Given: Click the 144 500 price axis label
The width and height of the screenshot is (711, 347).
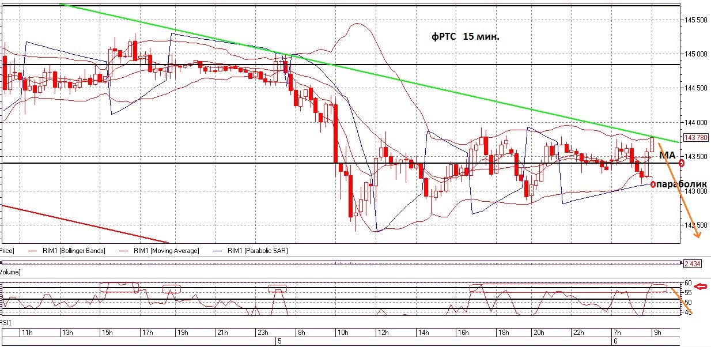Looking at the screenshot, I should coord(697,88).
